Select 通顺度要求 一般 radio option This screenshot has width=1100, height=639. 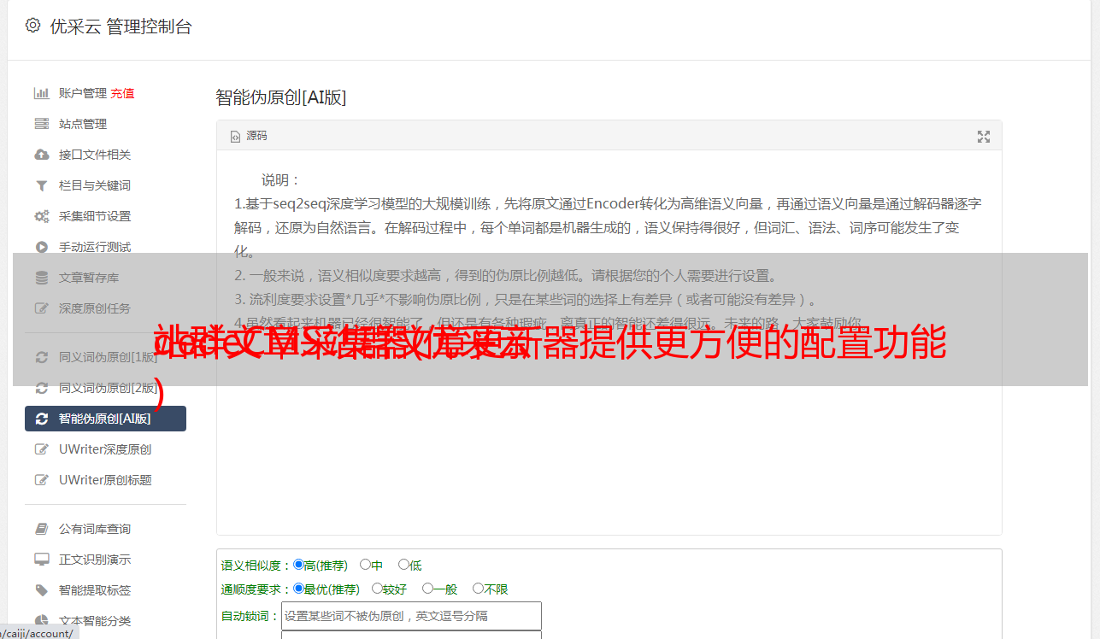(427, 589)
